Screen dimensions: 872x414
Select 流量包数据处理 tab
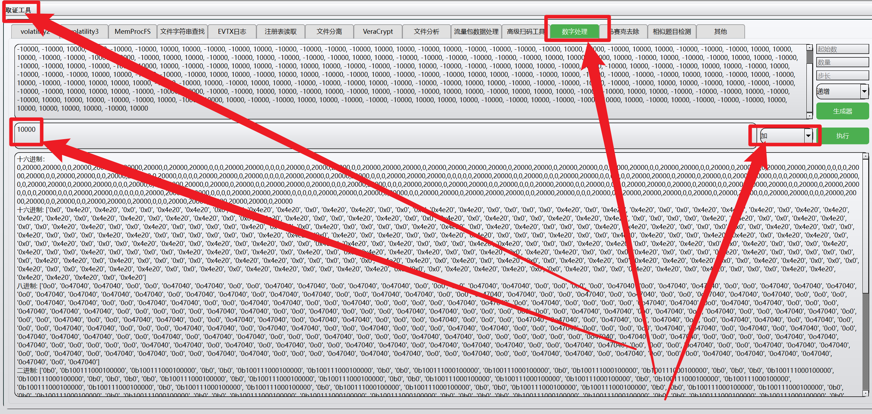(476, 32)
